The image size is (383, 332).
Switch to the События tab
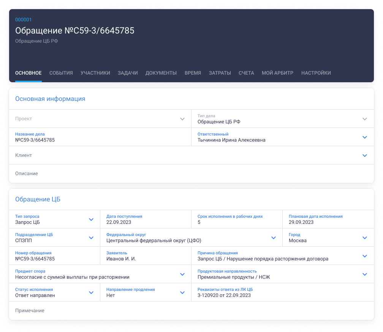[x=61, y=73]
